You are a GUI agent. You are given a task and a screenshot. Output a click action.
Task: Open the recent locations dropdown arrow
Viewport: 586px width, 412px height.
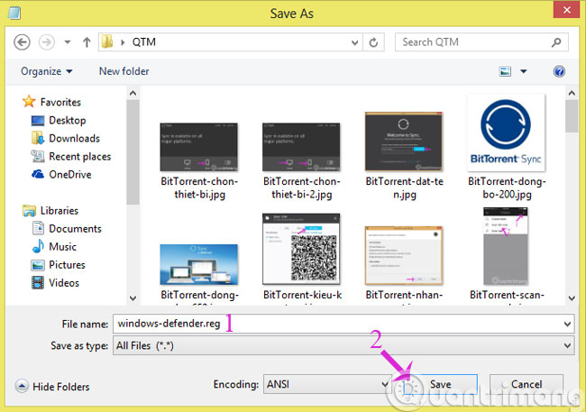tap(68, 42)
